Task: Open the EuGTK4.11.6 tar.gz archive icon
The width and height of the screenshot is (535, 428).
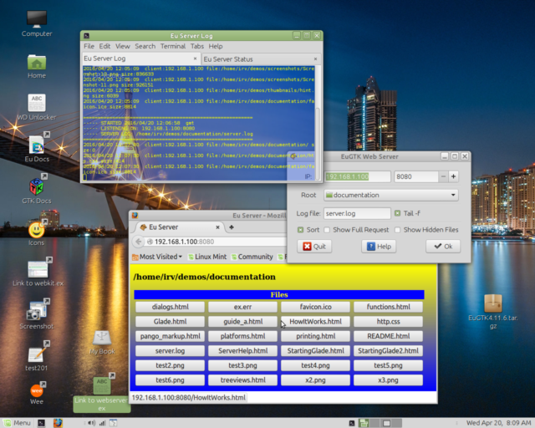Action: [493, 303]
